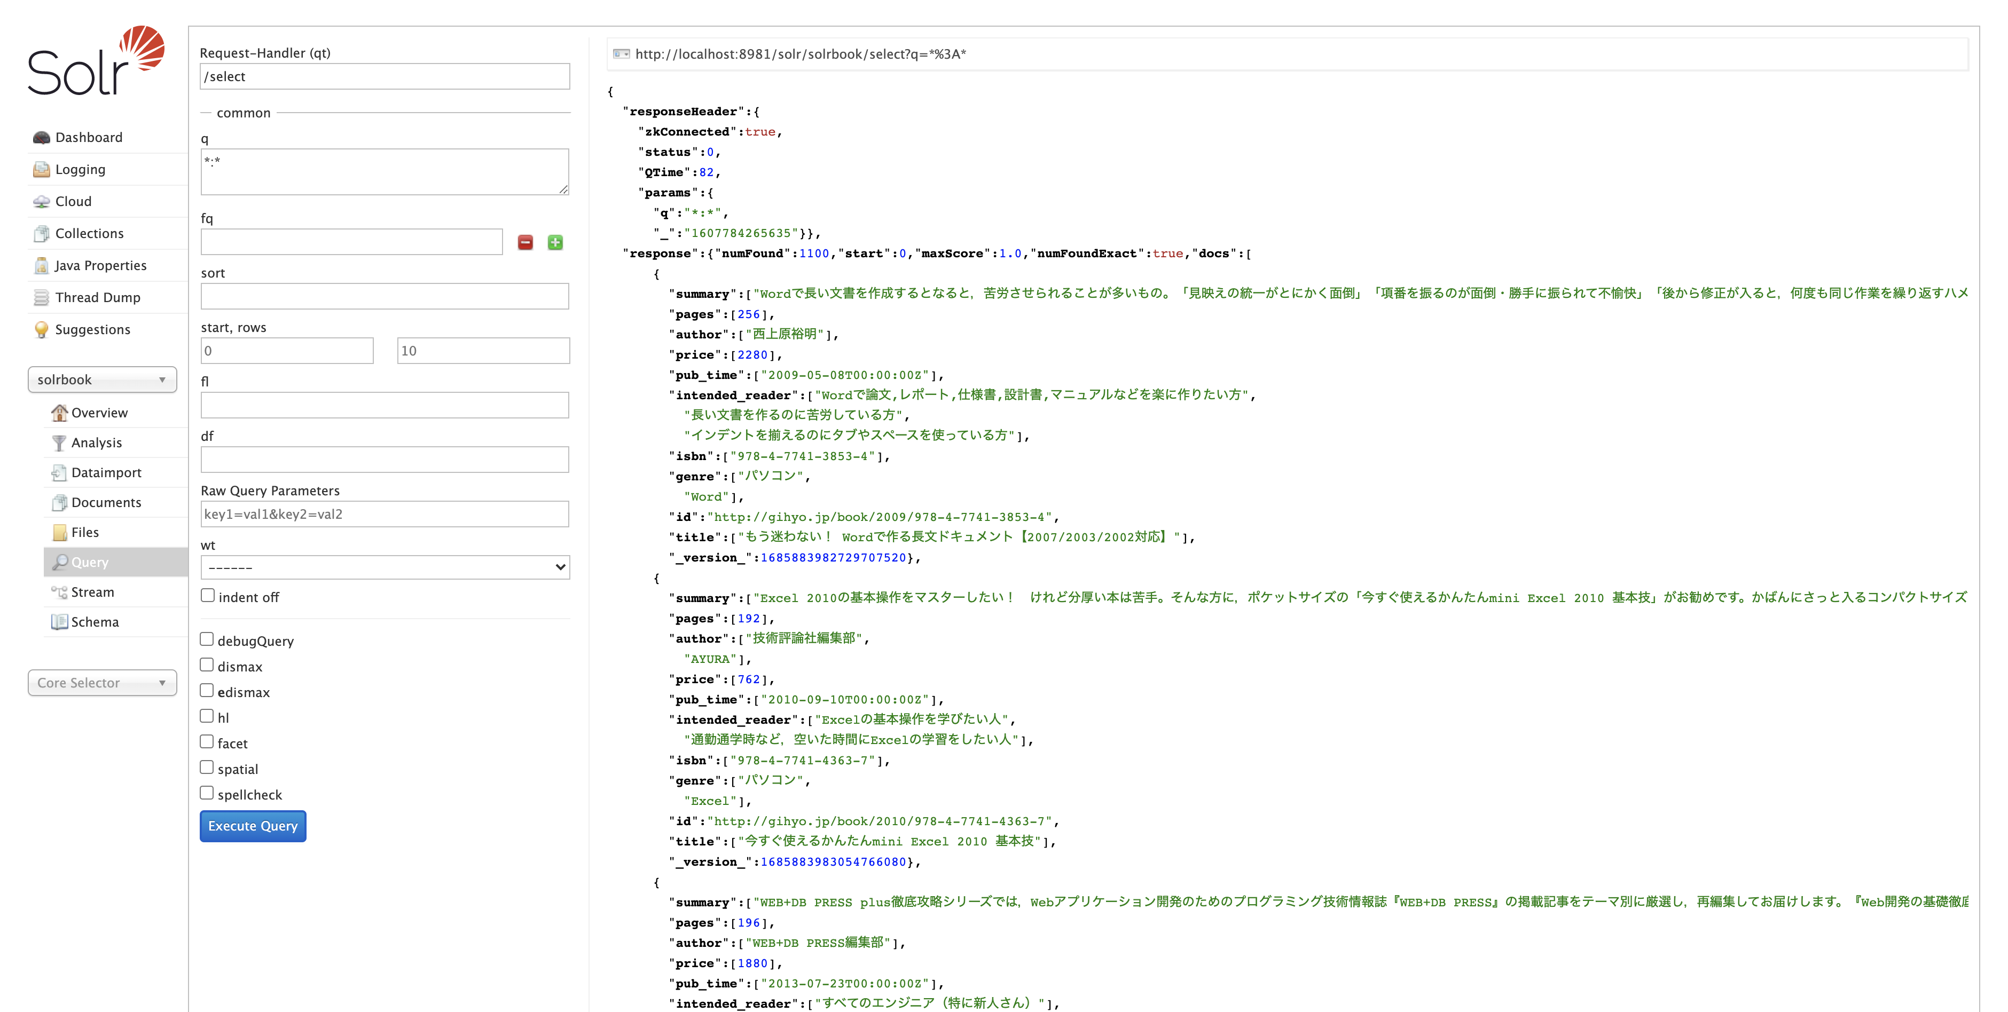Image resolution: width=2008 pixels, height=1012 pixels.
Task: Enable the facet checkbox
Action: coord(207,742)
